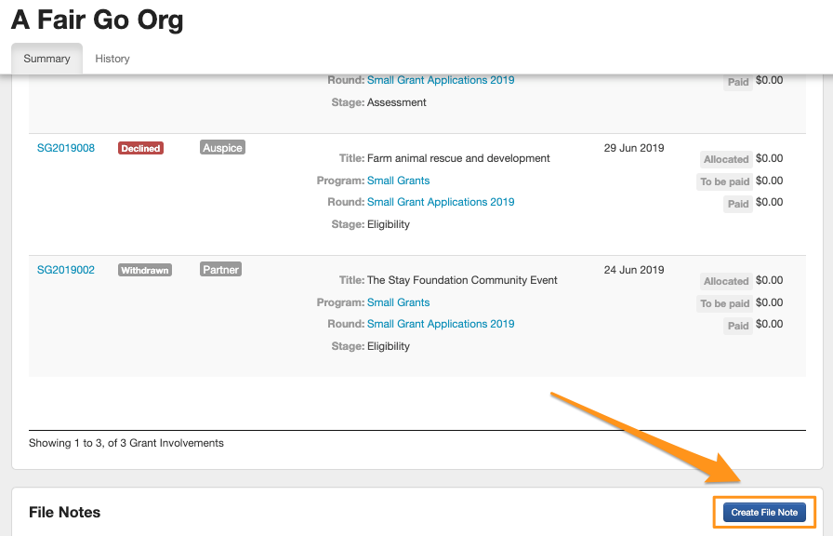Open the round link for SG2019002

tap(440, 324)
